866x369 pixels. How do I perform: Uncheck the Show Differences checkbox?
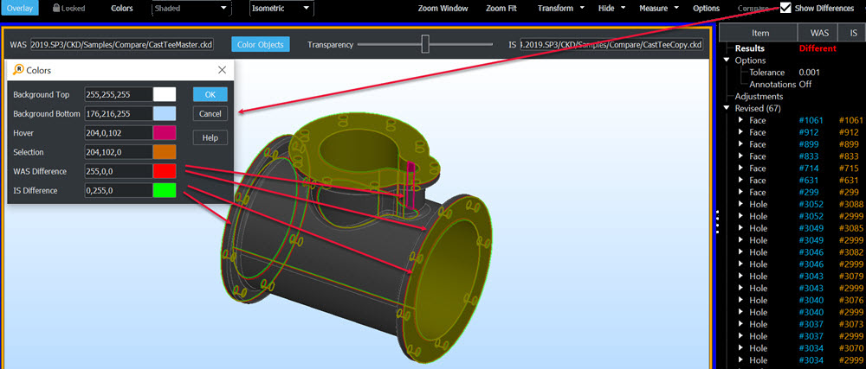[785, 9]
